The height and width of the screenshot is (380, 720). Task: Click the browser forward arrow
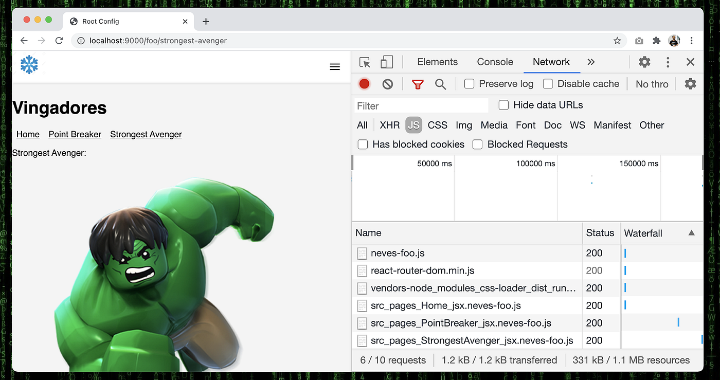42,41
